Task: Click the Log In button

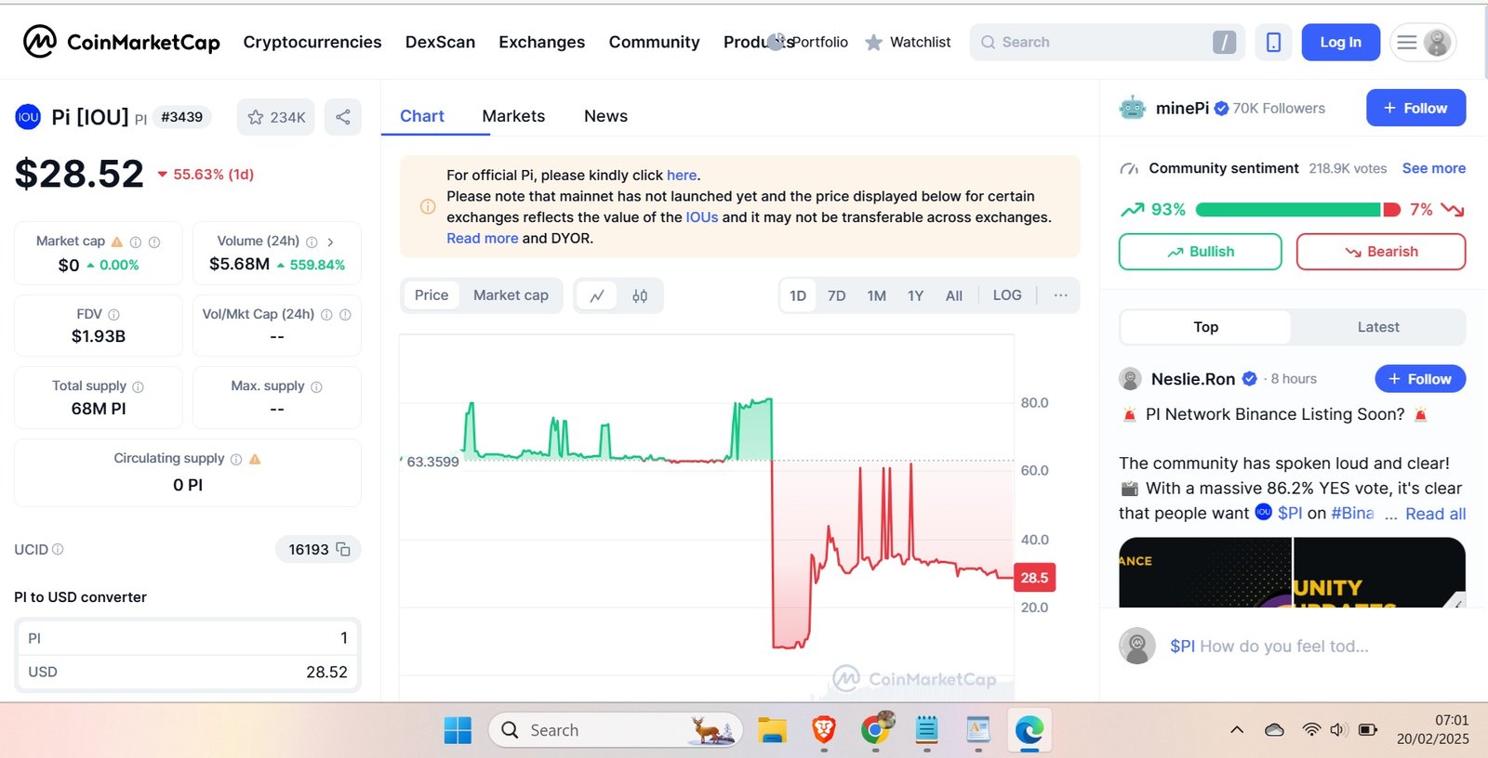Action: click(x=1340, y=42)
